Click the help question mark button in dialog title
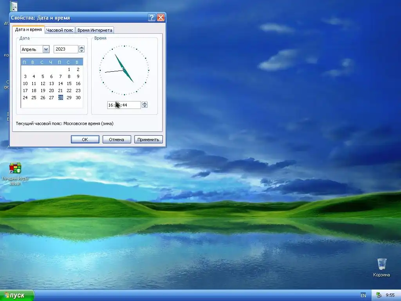The width and height of the screenshot is (401, 301). click(x=152, y=17)
